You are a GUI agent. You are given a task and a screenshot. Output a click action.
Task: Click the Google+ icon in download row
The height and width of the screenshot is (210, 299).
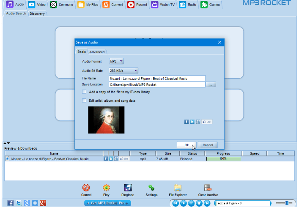click(x=116, y=159)
